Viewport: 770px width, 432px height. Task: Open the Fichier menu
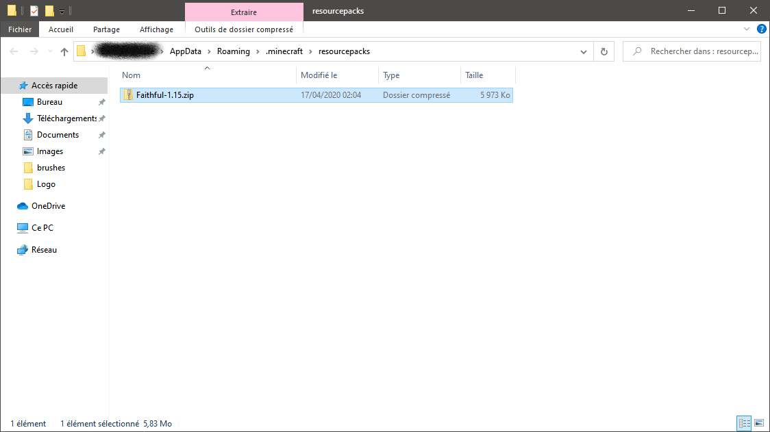(19, 29)
